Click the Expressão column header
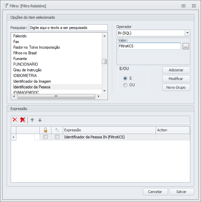 pyautogui.click(x=109, y=130)
